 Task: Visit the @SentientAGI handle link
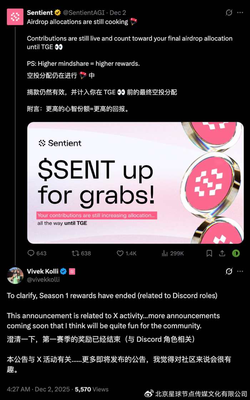(84, 13)
